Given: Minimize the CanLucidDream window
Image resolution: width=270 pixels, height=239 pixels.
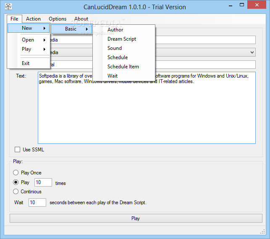Looking at the screenshot, I should 231,5.
